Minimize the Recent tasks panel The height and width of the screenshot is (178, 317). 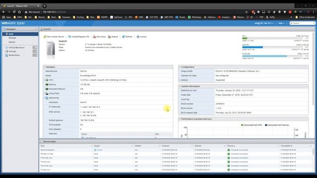click(312, 142)
